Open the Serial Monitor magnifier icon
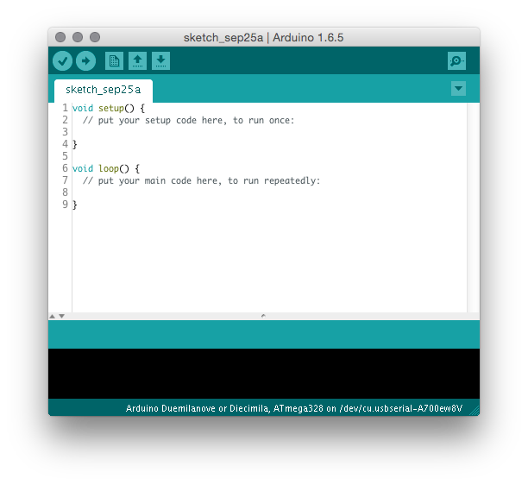The image size is (528, 485). (x=456, y=61)
